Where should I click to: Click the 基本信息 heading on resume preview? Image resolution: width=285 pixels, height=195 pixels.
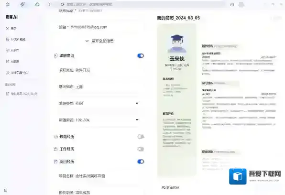[168, 79]
